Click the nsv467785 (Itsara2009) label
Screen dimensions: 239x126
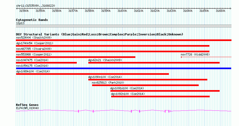pyautogui.click(x=34, y=49)
